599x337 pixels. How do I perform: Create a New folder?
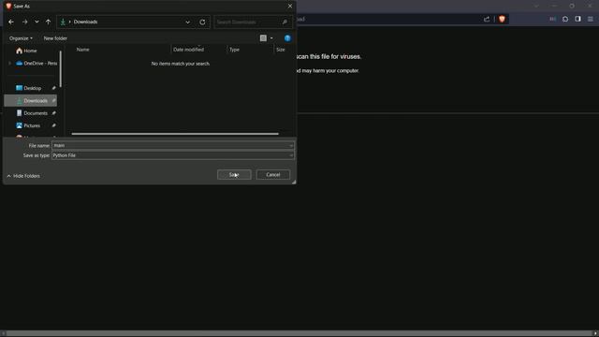tap(55, 38)
